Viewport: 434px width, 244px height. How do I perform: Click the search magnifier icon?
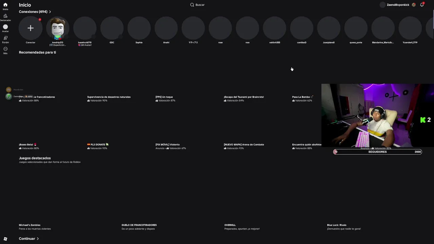[x=192, y=5]
